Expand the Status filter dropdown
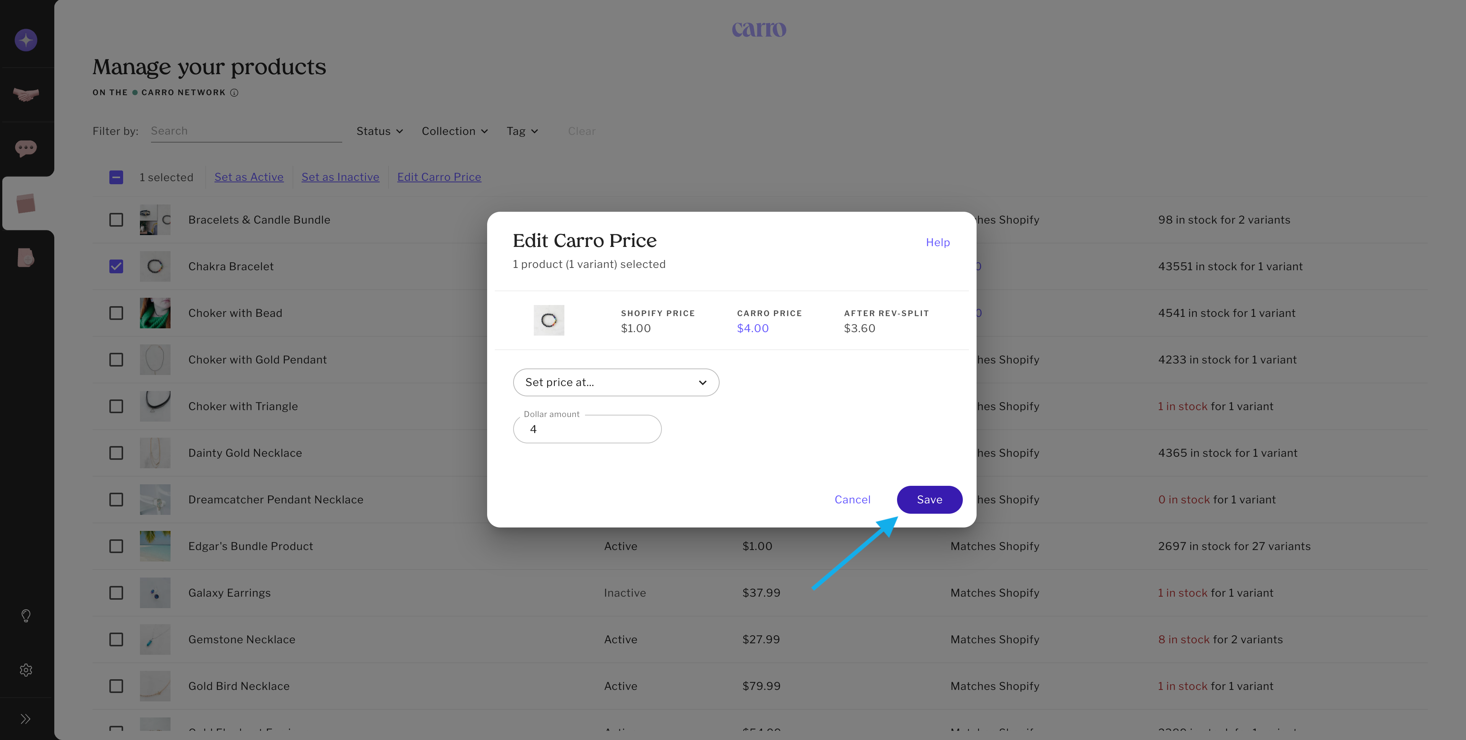 pyautogui.click(x=380, y=131)
